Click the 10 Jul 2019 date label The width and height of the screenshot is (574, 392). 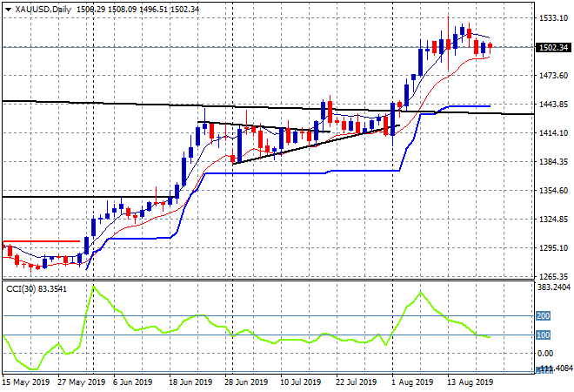pyautogui.click(x=301, y=382)
